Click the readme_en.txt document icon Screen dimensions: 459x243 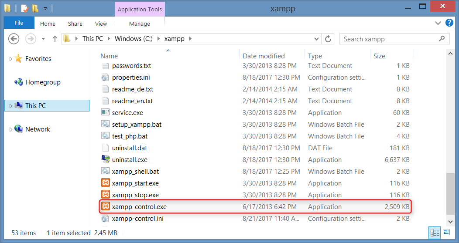tap(106, 101)
